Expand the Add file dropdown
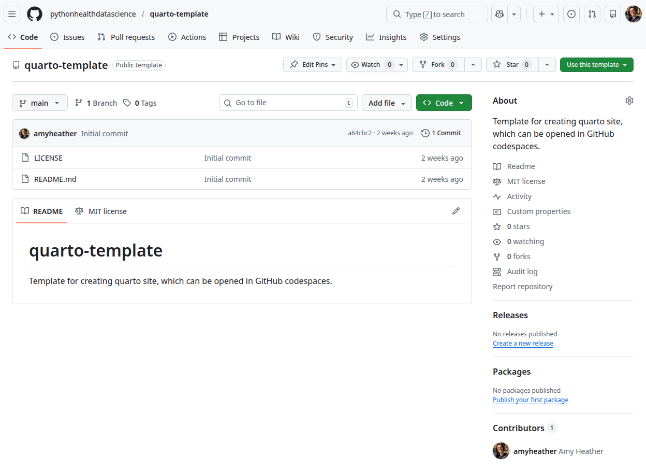 (387, 103)
